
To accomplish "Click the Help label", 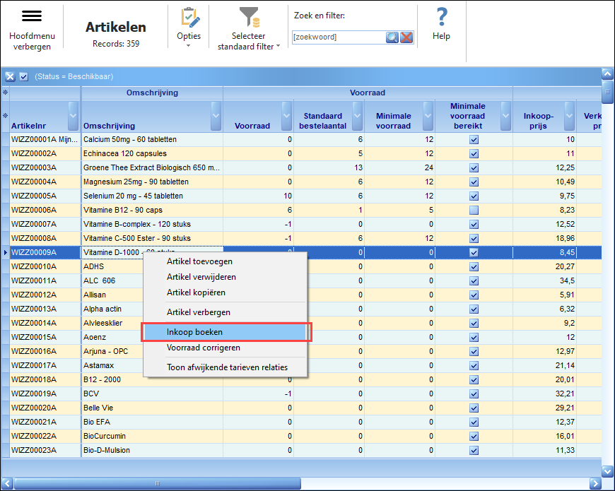I will tap(441, 36).
